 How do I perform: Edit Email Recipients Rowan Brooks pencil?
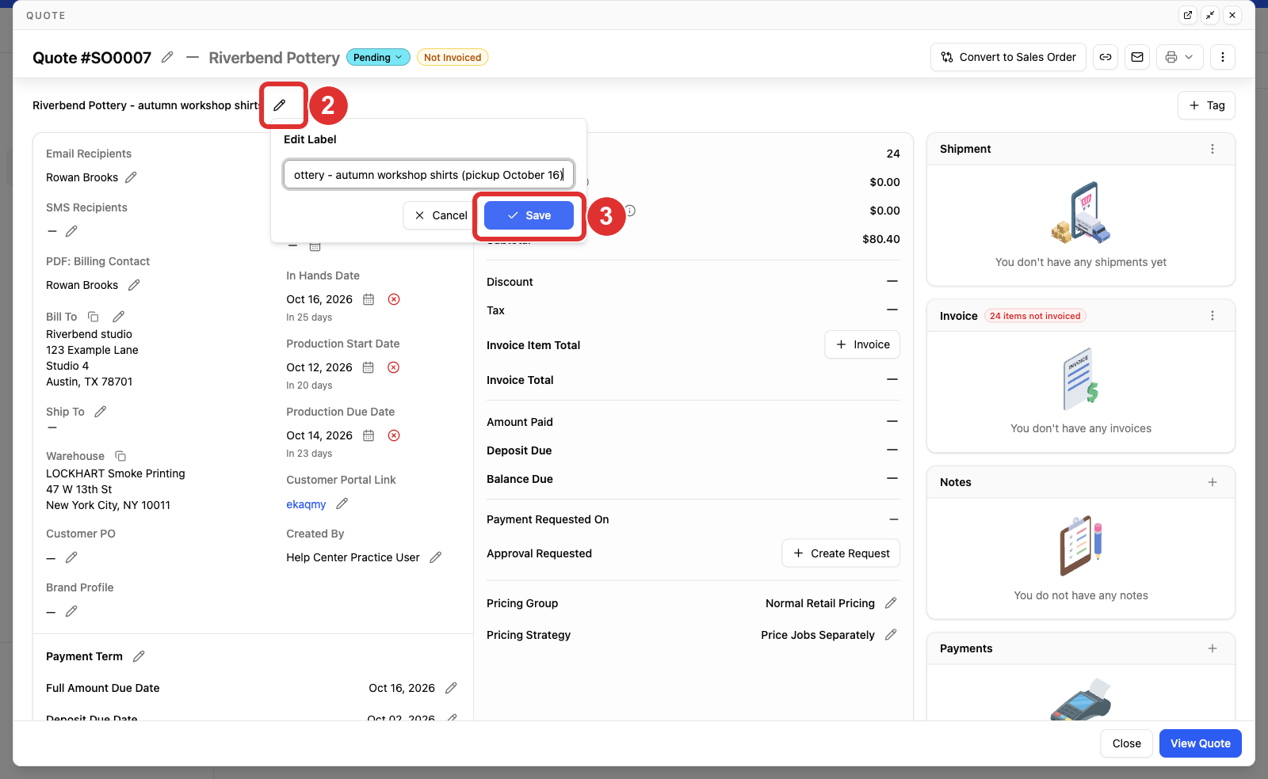point(132,177)
